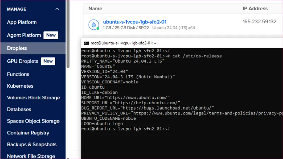Click the cat /etc/os-release command line
The width and height of the screenshot is (283, 159).
click(x=151, y=56)
